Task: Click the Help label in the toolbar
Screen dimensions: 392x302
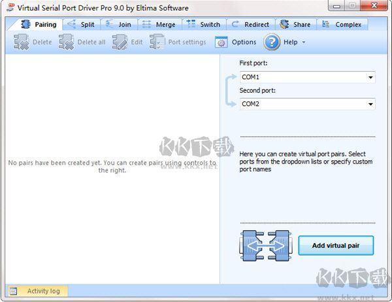Action: [291, 42]
